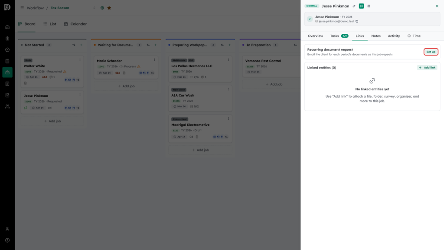Screen dimensions: 444x250
Task: Open the Tasks tab
Action: click(339, 36)
